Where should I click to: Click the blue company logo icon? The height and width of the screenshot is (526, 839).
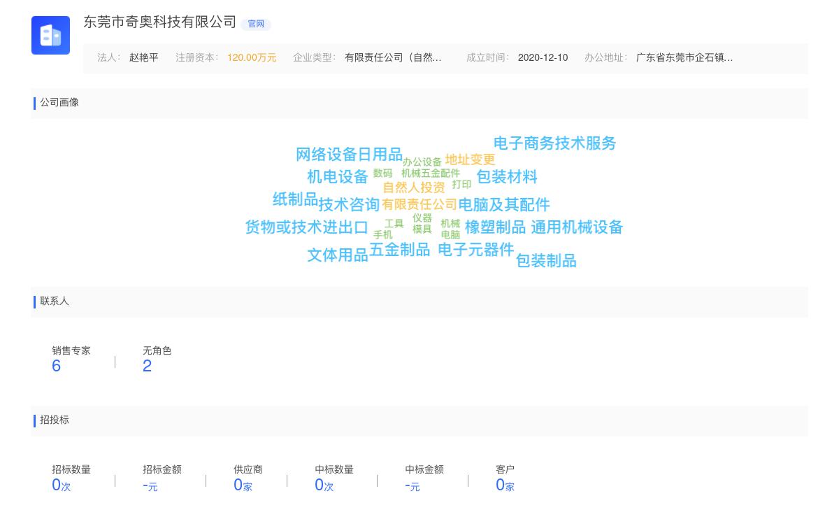[x=50, y=35]
